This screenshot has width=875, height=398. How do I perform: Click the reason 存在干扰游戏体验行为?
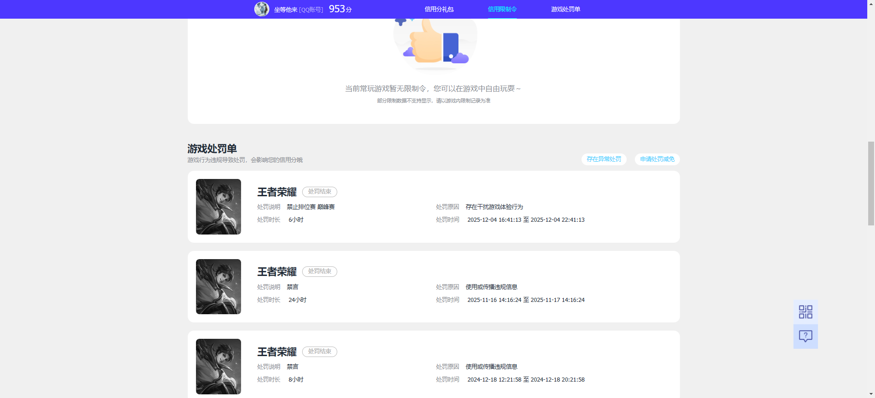coord(494,207)
